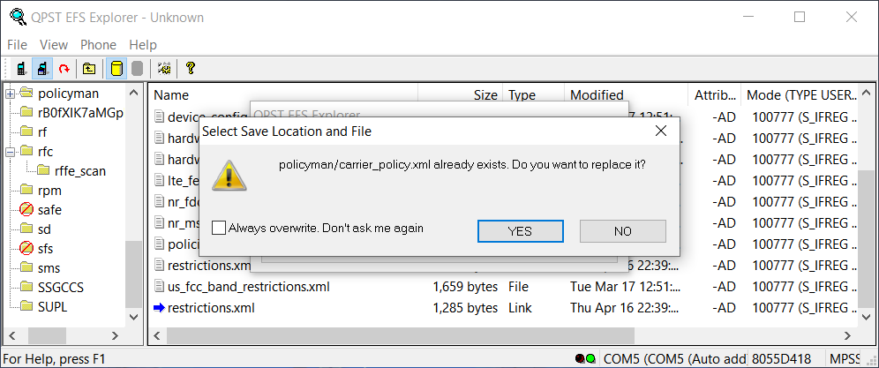Click the sfs restricted folder icon
Image resolution: width=879 pixels, height=368 pixels.
pos(26,248)
